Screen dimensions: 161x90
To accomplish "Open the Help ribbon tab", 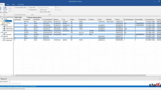I will pos(13,4).
